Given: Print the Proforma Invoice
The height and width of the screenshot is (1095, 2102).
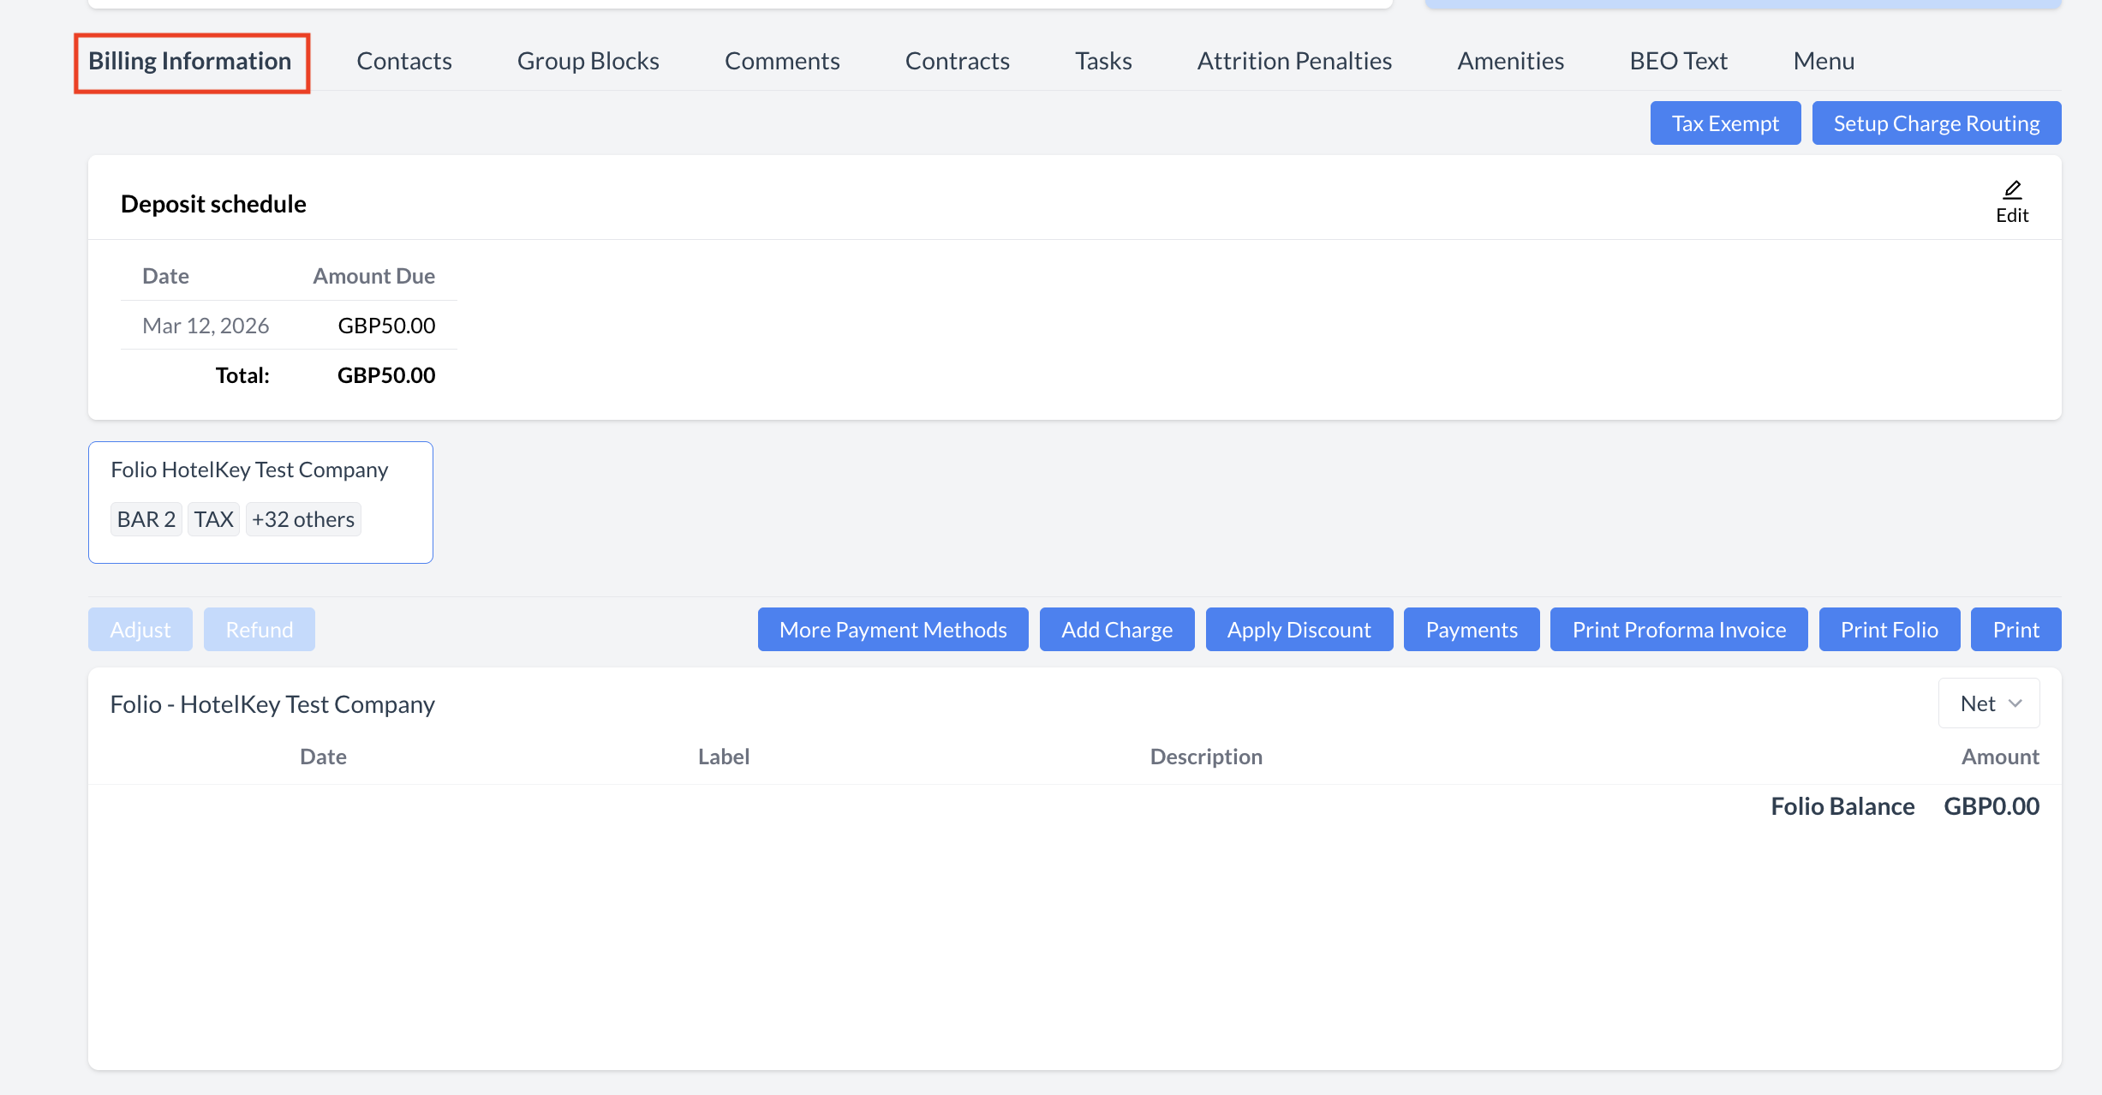Looking at the screenshot, I should coord(1678,629).
